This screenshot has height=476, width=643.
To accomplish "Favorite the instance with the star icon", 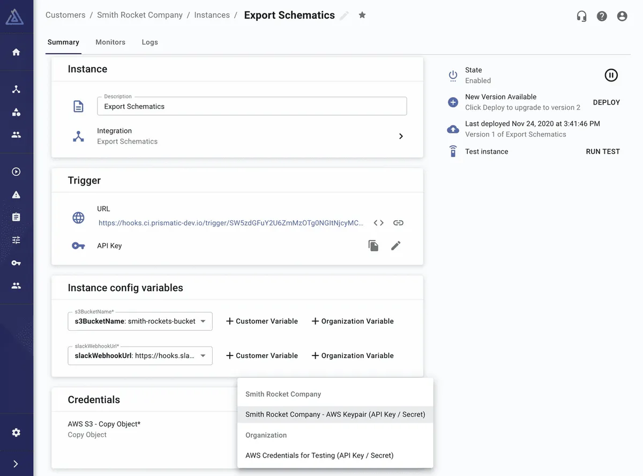I will point(362,15).
